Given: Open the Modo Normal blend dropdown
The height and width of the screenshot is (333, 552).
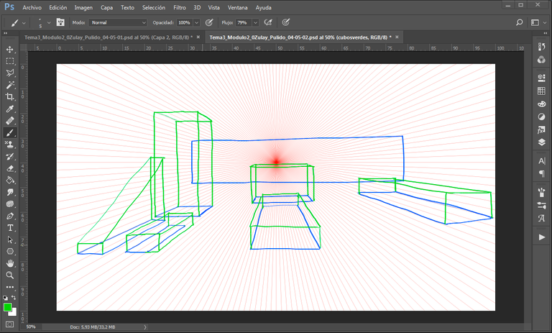Looking at the screenshot, I should (x=118, y=22).
